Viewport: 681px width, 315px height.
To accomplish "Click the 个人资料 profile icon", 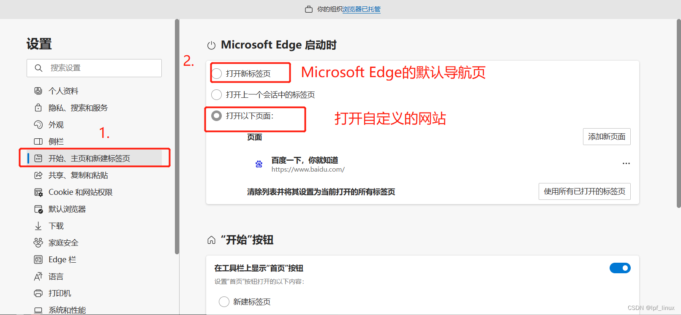I will [38, 91].
